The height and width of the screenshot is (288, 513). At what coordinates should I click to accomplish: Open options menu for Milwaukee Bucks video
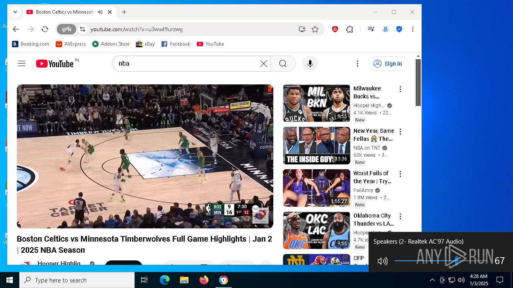pyautogui.click(x=400, y=89)
